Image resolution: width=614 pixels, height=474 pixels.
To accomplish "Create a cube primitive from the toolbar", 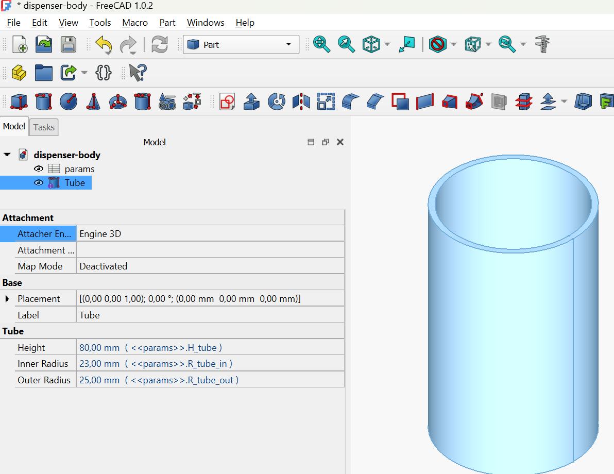I will (19, 101).
